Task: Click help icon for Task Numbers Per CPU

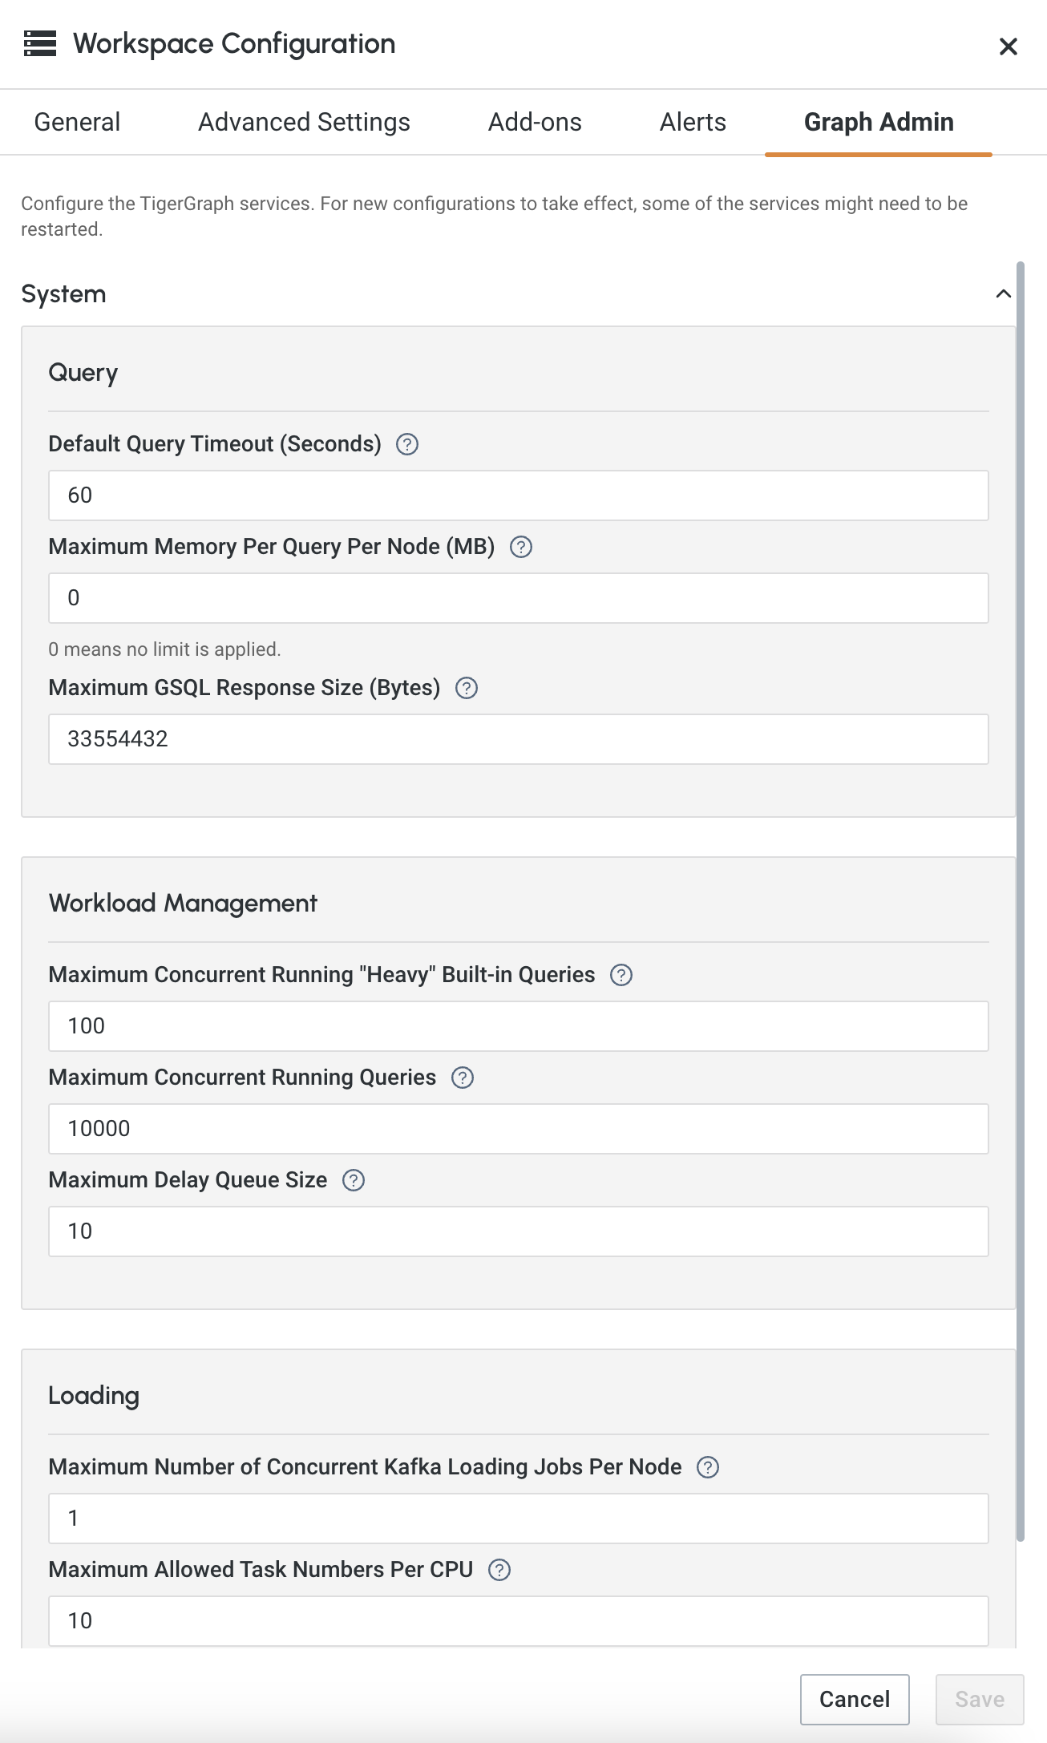Action: (499, 1570)
